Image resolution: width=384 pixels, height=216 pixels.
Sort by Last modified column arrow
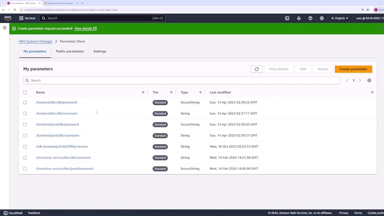point(372,92)
